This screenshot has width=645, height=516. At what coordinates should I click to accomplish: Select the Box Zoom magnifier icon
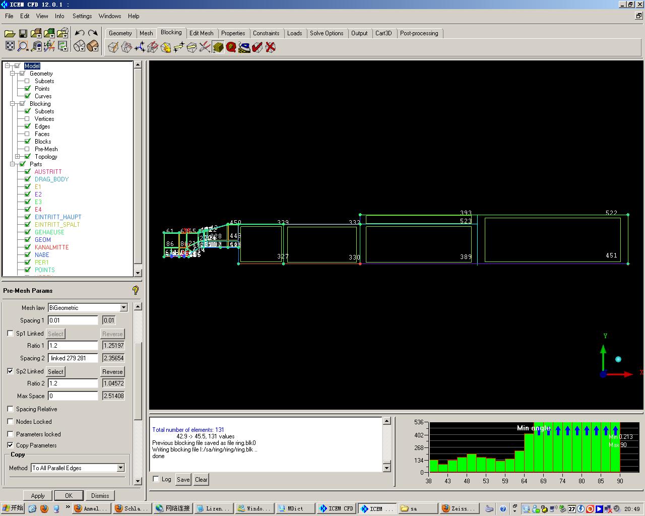(x=23, y=46)
